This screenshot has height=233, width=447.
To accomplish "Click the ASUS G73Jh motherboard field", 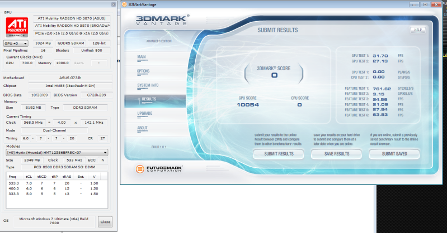I will [x=70, y=78].
